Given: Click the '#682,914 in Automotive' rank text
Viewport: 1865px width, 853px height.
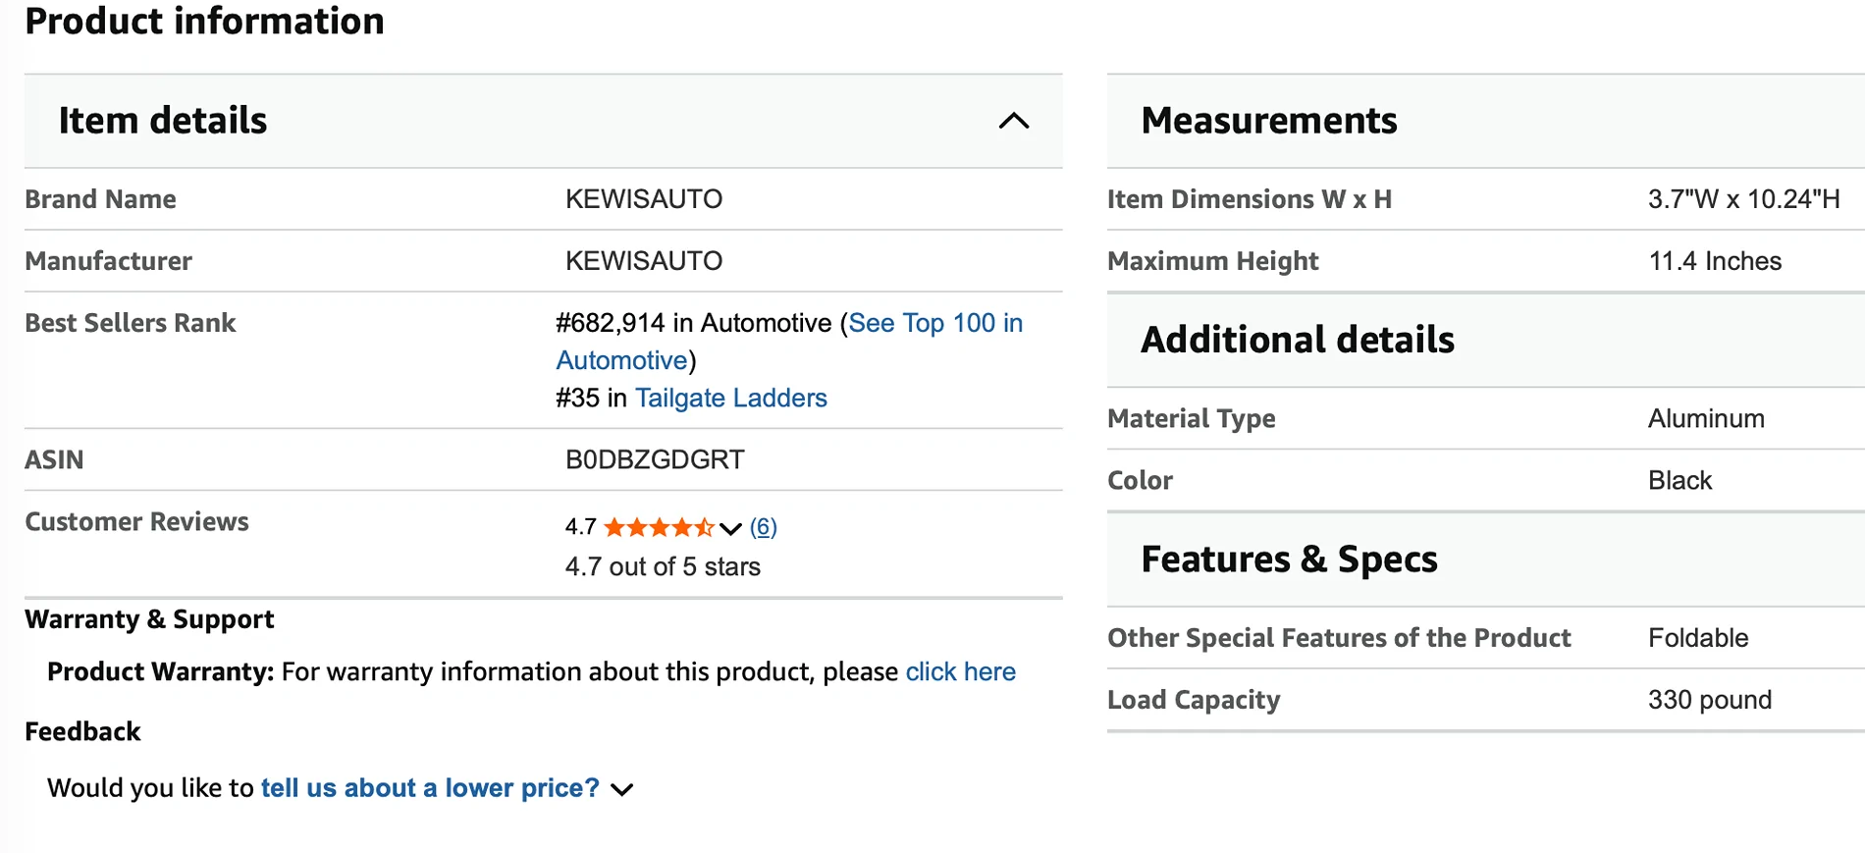Looking at the screenshot, I should [x=694, y=323].
